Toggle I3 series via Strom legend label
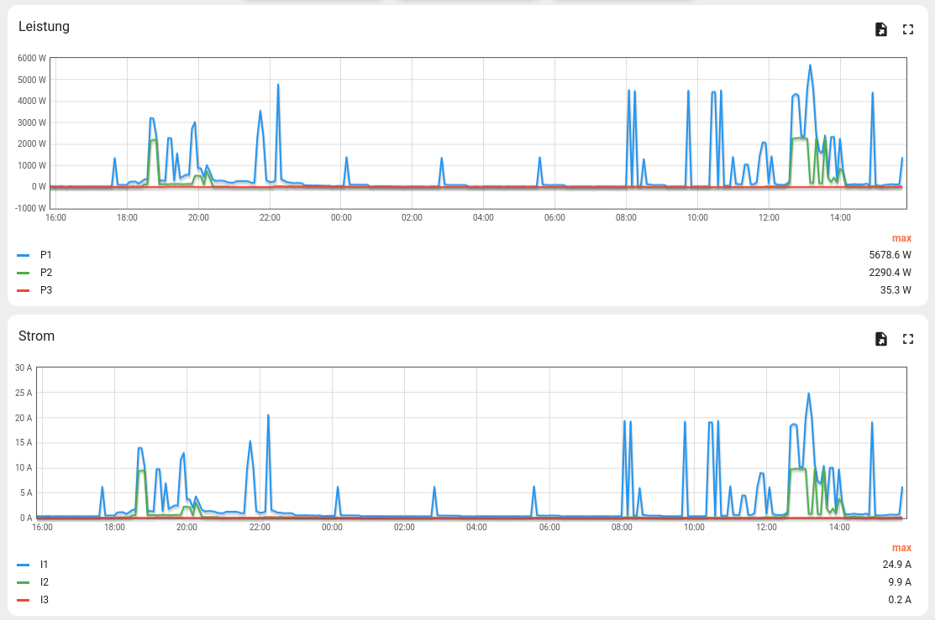 point(45,600)
